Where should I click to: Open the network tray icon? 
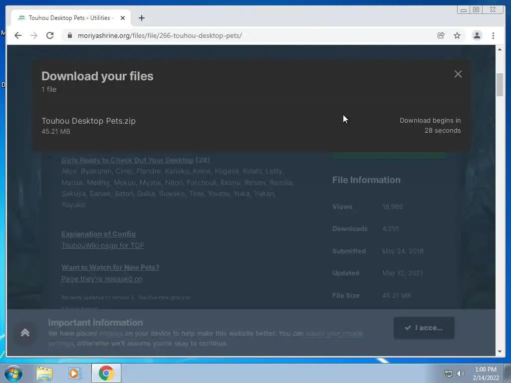coord(449,374)
